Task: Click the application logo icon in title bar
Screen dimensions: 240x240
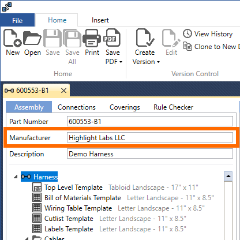Action: point(7,7)
